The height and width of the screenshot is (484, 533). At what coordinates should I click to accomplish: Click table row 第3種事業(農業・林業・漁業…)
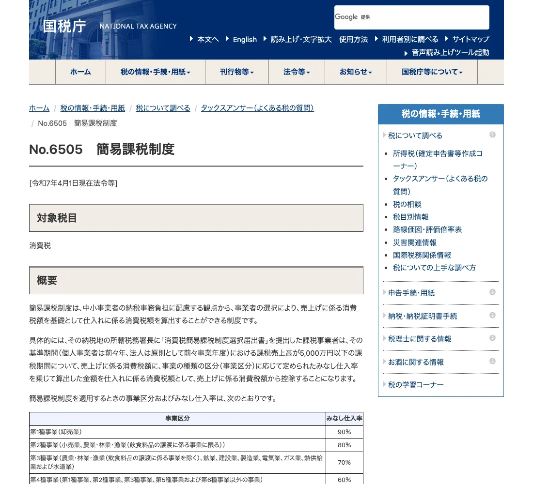point(177,462)
